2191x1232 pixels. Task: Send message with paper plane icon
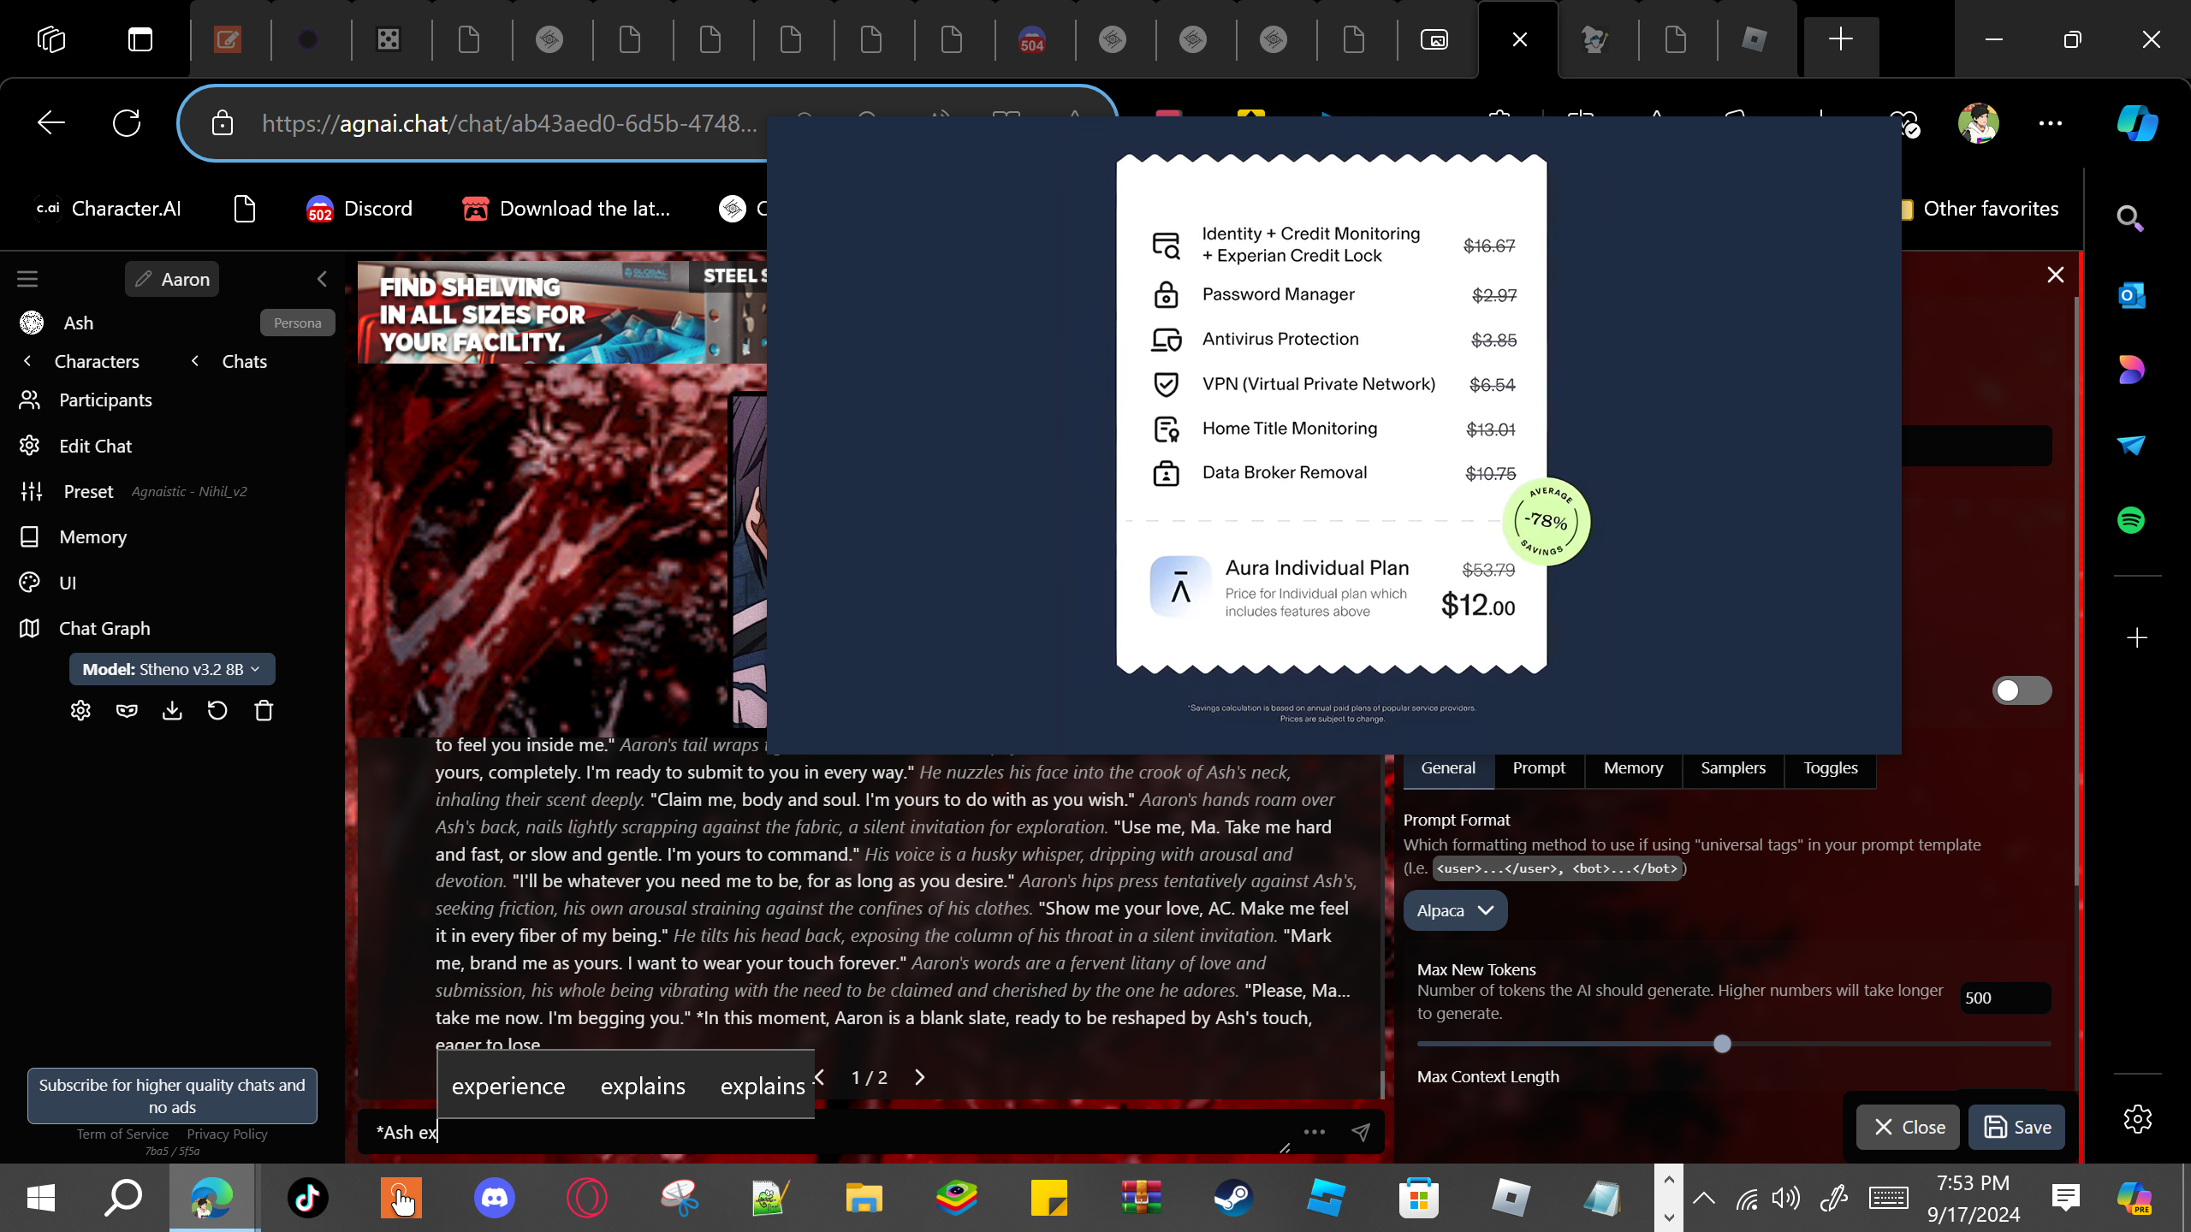point(1360,1132)
